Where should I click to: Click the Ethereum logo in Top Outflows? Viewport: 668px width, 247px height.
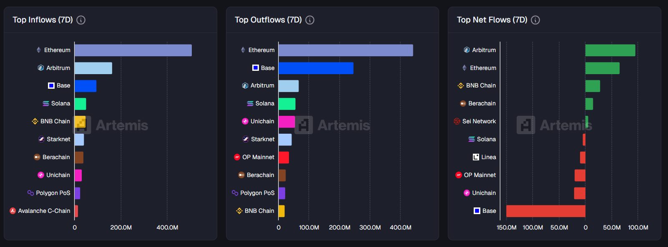243,50
